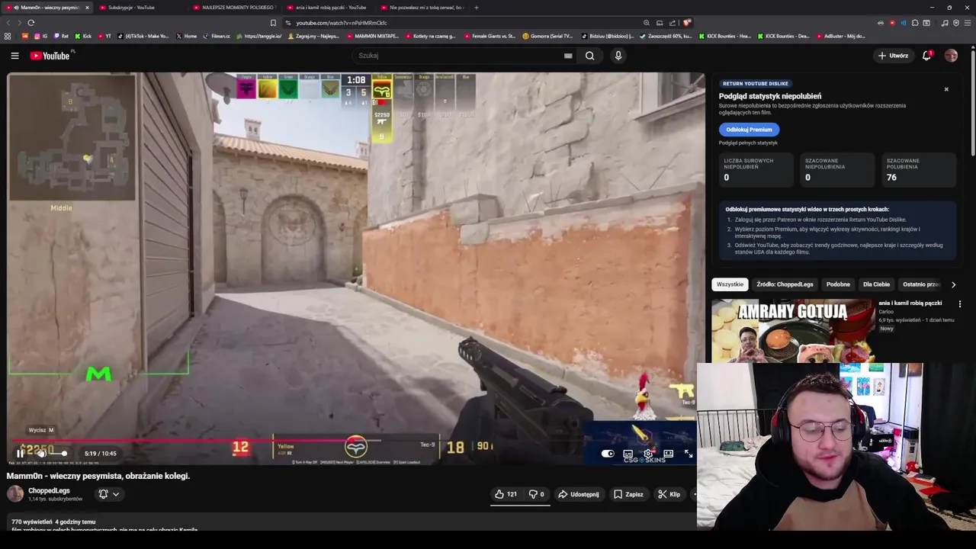Screen dimensions: 976x549
Task: Start voice search with the microphone
Action: pyautogui.click(x=618, y=56)
